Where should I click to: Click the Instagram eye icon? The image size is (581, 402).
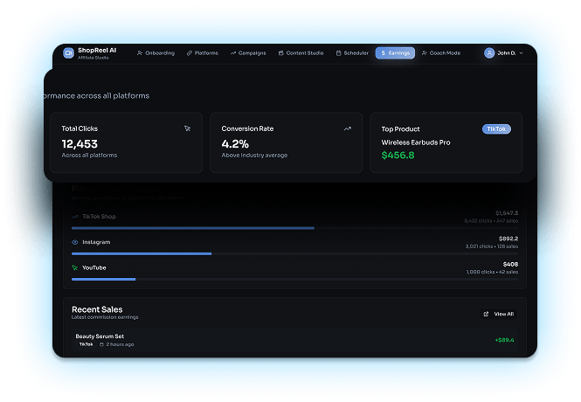point(75,242)
